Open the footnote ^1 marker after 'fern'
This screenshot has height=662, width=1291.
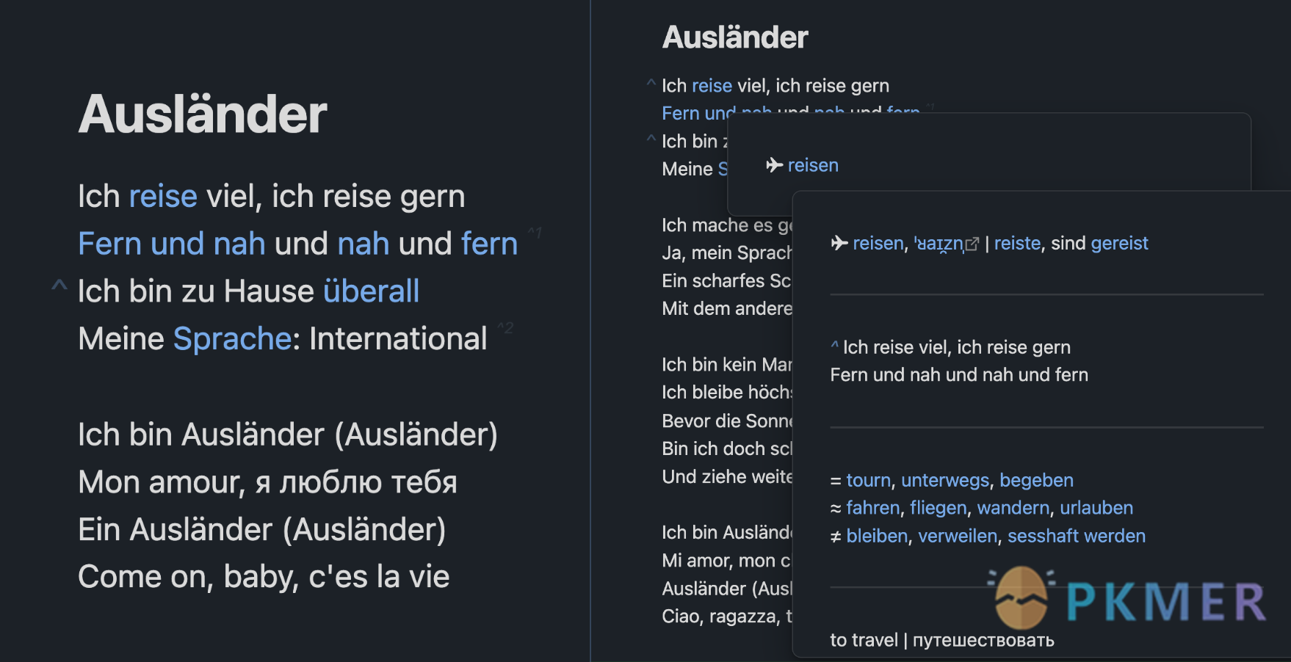point(535,233)
